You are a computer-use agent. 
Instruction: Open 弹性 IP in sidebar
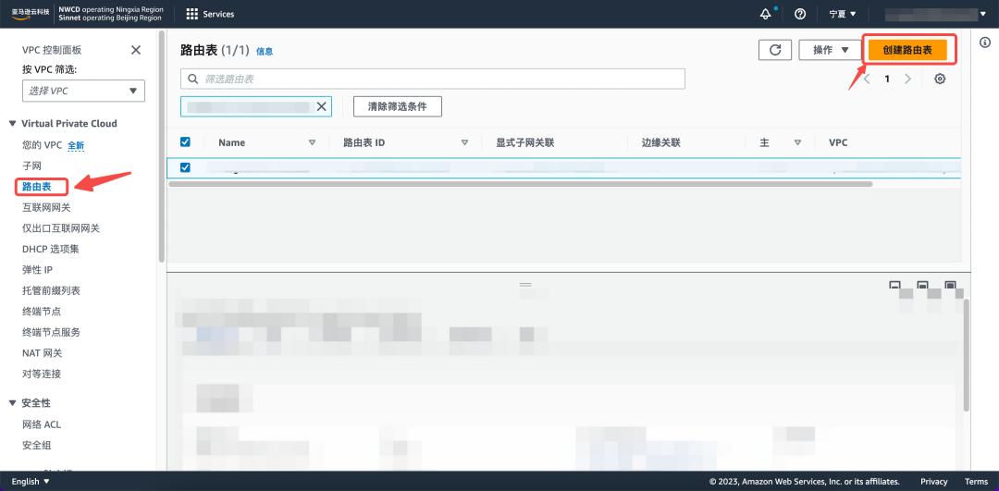(38, 270)
